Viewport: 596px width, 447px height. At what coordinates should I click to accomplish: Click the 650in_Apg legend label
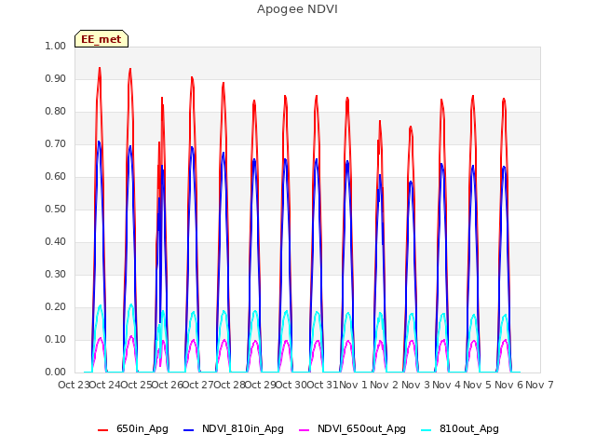[x=142, y=428]
